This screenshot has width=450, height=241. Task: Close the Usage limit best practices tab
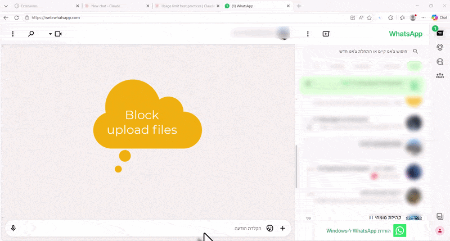(218, 6)
